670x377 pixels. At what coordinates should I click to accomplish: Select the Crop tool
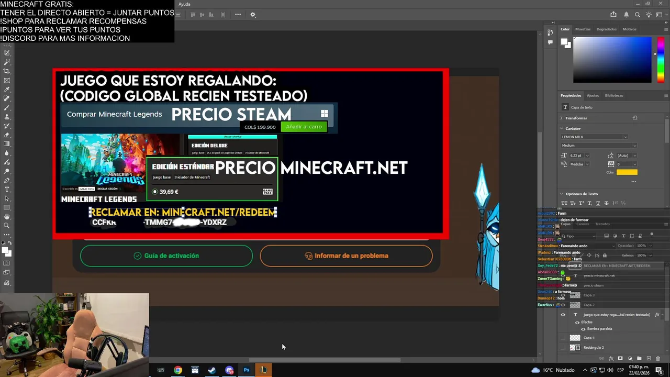[x=7, y=71]
